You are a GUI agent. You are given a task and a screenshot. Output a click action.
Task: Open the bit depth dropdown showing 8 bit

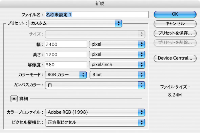(x=117, y=75)
